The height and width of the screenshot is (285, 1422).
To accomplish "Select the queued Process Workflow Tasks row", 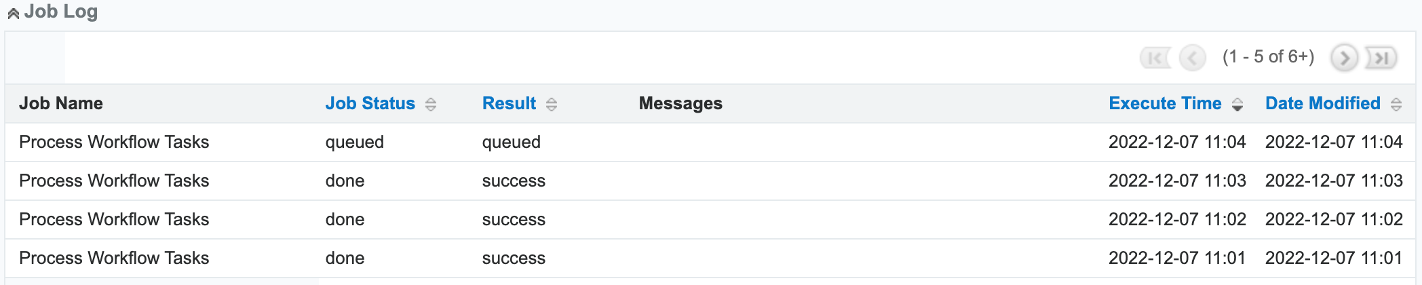I will [x=114, y=142].
